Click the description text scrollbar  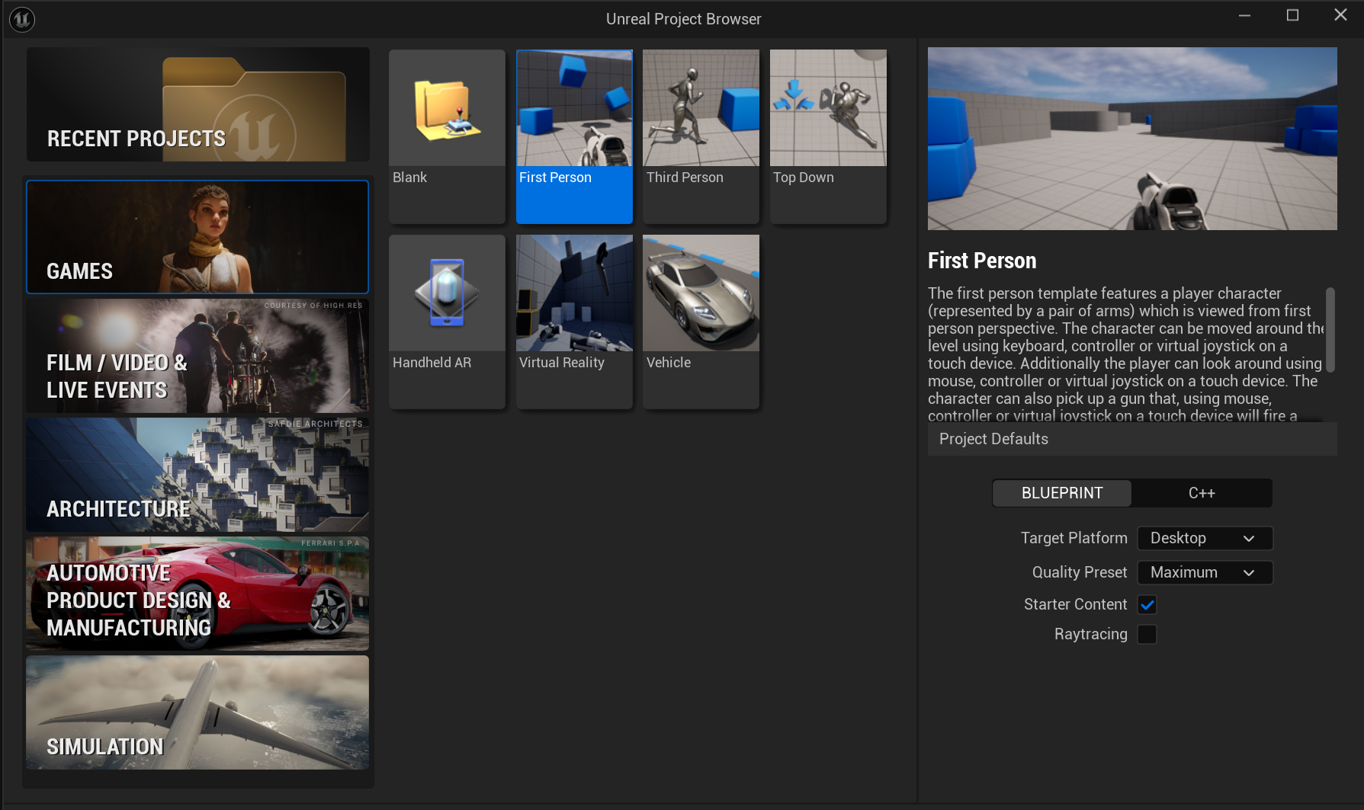pyautogui.click(x=1330, y=329)
